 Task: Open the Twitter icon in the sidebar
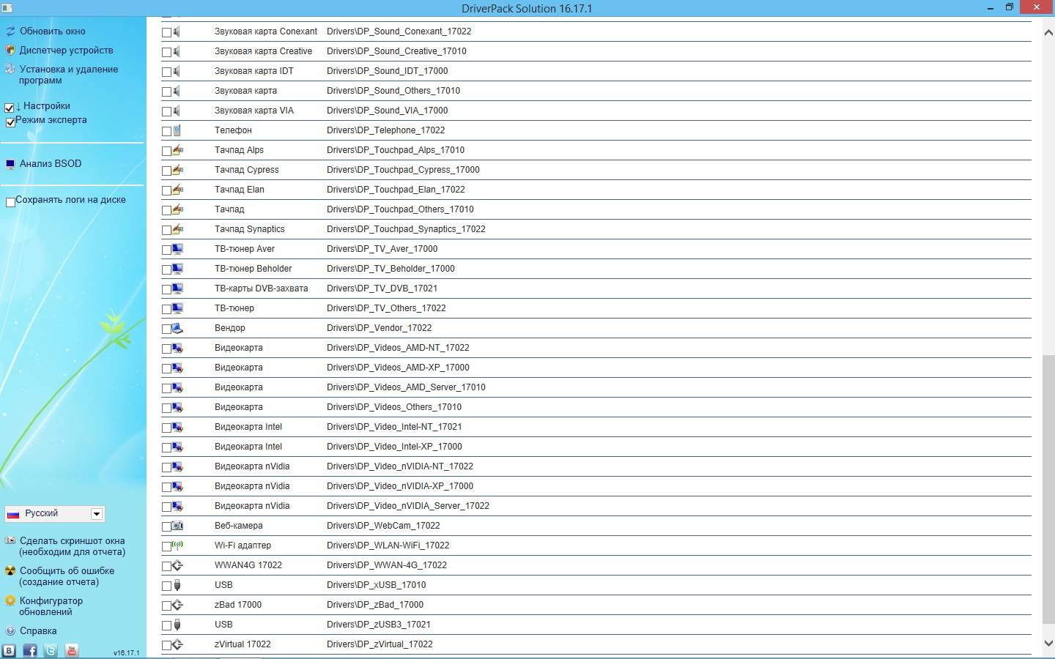(51, 650)
